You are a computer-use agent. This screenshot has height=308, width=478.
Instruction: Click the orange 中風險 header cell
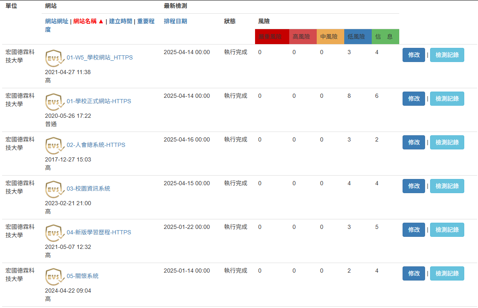point(330,37)
